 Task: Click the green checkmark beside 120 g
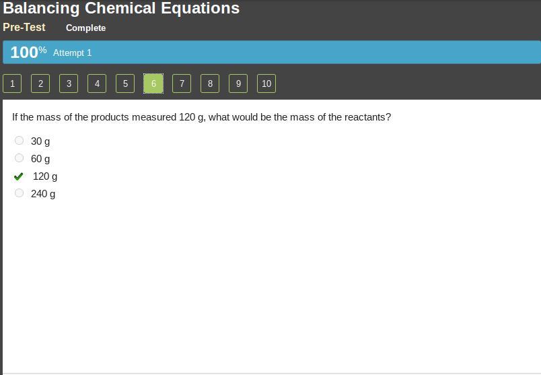tap(19, 176)
